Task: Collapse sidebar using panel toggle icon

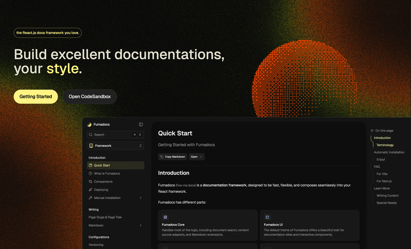Action: coord(141,124)
